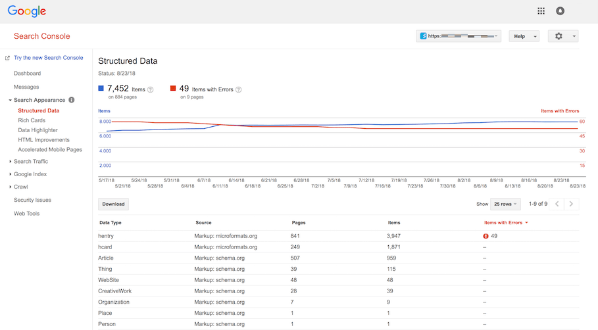Viewport: 598px width, 330px height.
Task: Open the hentry data type row
Action: point(338,236)
